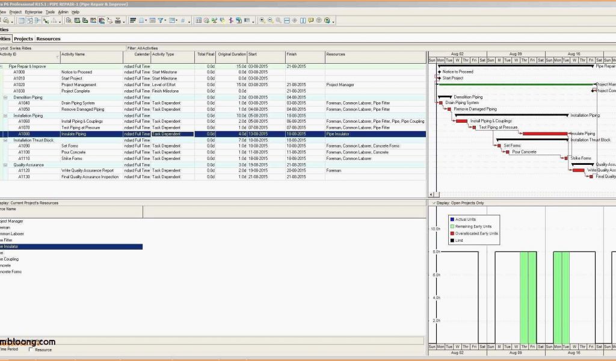Click the Help question-mark toolbar icon
Image resolution: width=616 pixels, height=361 pixels.
[327, 20]
